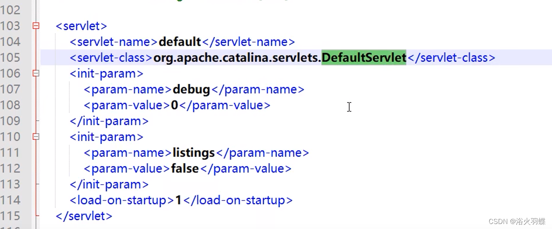The image size is (552, 229).
Task: Click the </param-value> closing tag after false
Action: click(245, 169)
